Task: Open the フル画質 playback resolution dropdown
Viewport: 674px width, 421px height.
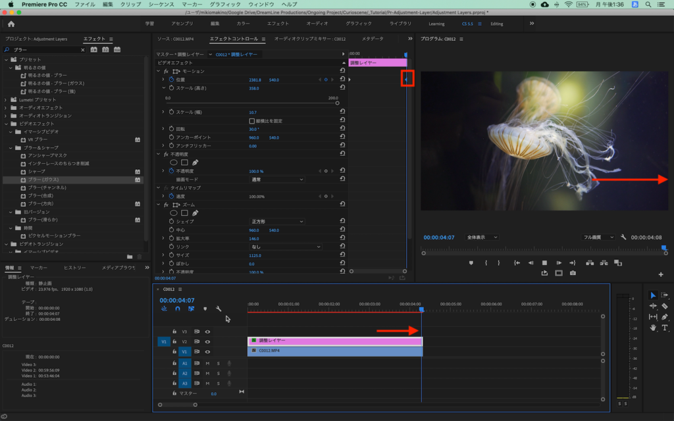Action: click(598, 237)
